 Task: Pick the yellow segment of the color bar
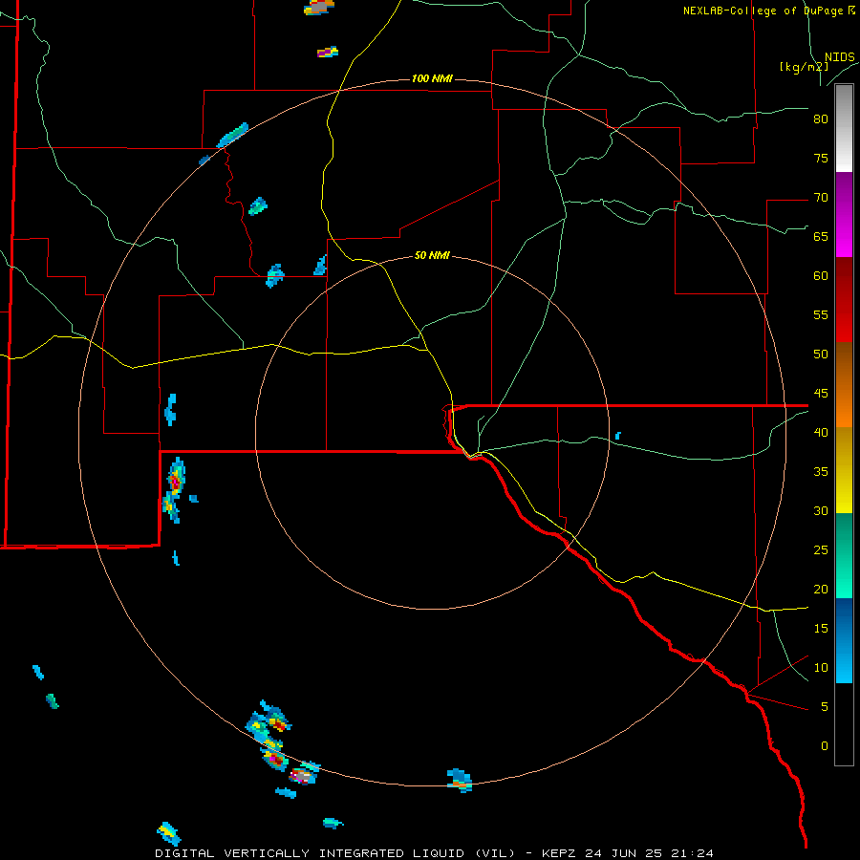click(844, 470)
